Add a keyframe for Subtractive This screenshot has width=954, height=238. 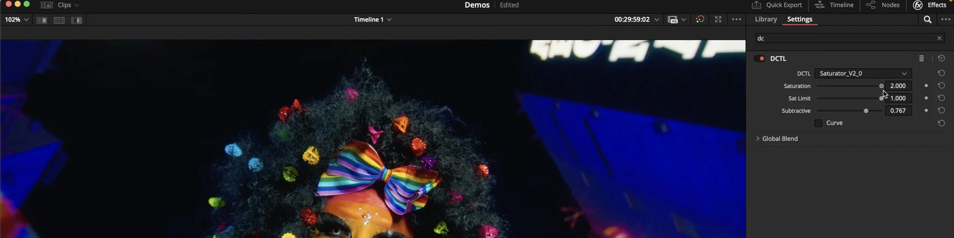(926, 110)
